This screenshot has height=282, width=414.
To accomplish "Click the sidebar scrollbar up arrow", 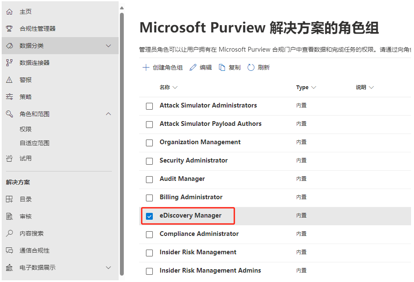I will click(122, 8).
